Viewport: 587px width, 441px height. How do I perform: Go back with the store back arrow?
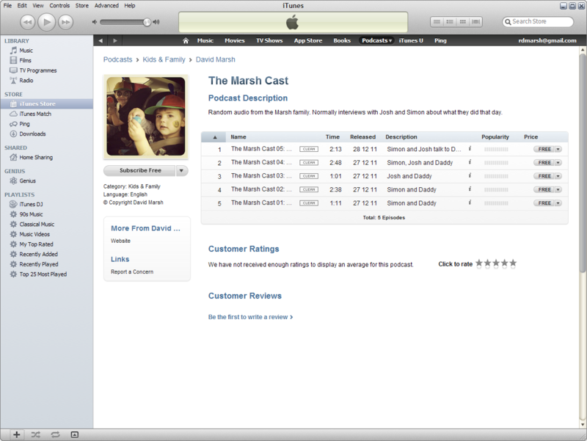coord(101,40)
